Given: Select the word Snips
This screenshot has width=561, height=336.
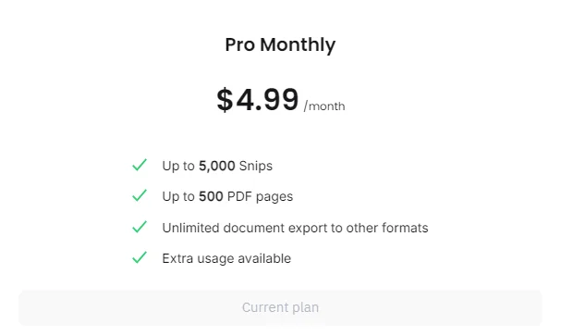Looking at the screenshot, I should coord(256,166).
